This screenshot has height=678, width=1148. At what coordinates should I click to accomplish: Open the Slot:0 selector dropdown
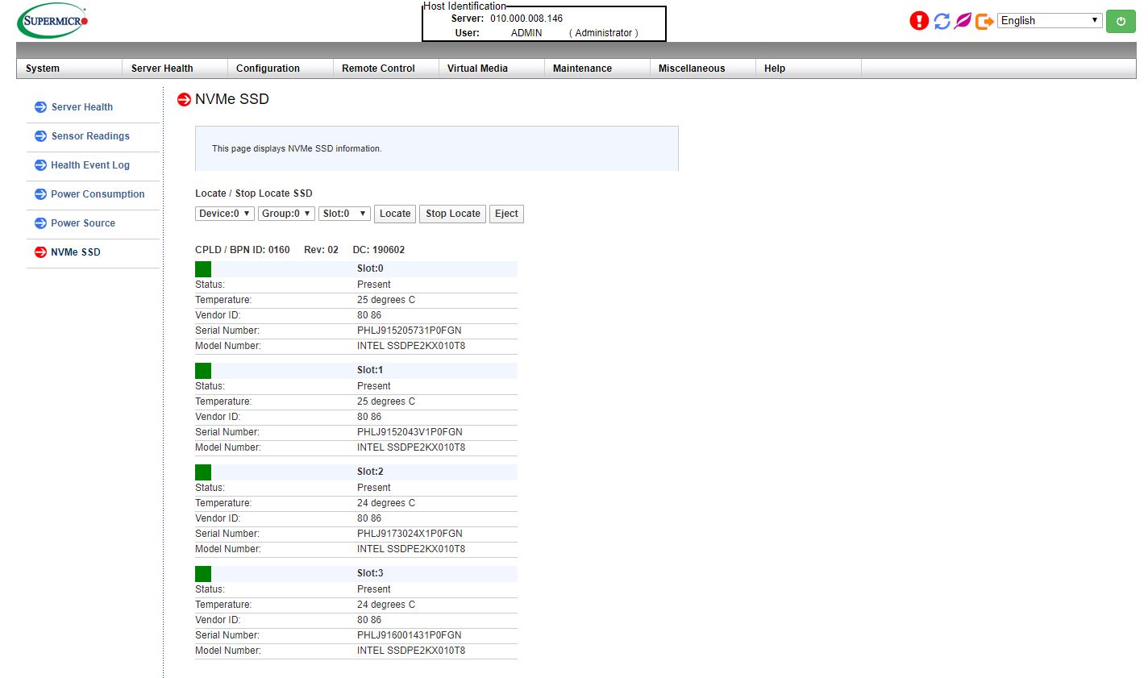coord(344,214)
